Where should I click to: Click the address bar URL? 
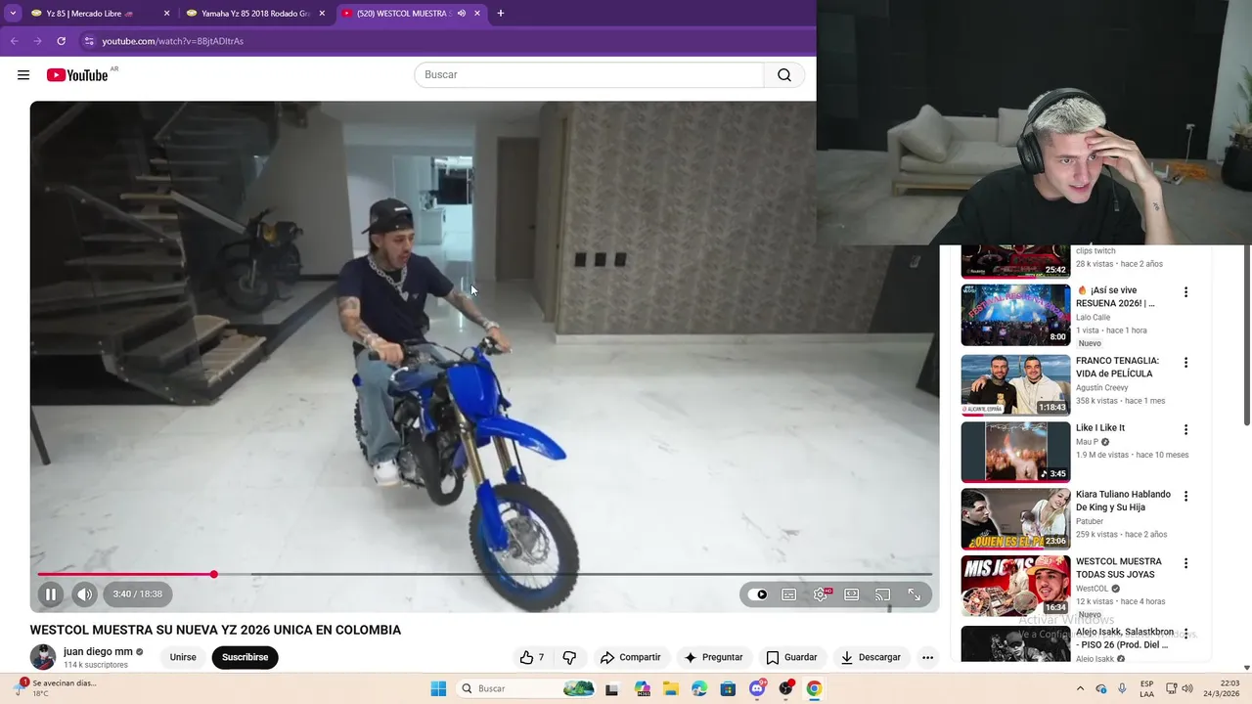point(172,41)
